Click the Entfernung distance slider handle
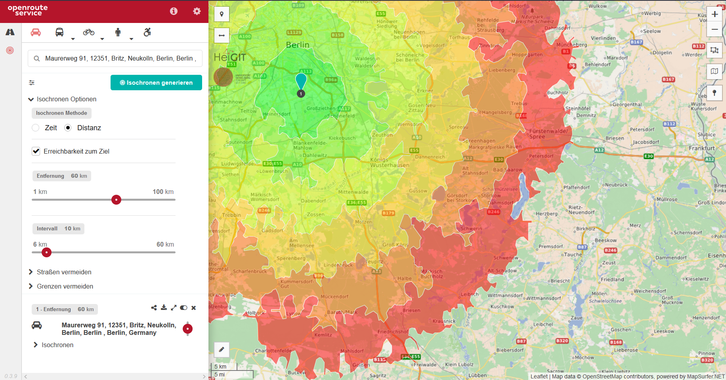The width and height of the screenshot is (726, 380). 116,200
